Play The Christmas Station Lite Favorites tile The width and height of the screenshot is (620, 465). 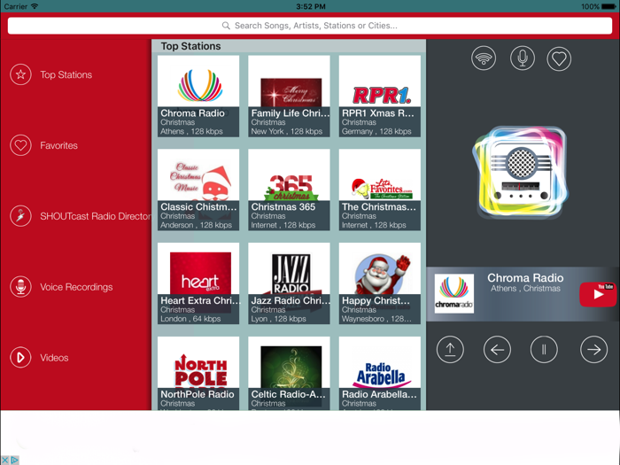pos(380,190)
